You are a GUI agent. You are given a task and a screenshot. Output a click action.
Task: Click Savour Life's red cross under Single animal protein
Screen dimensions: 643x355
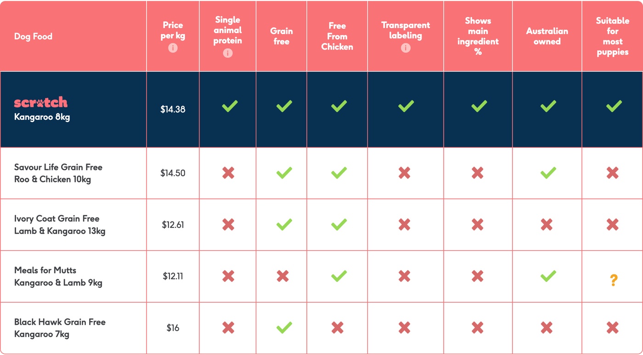[228, 173]
